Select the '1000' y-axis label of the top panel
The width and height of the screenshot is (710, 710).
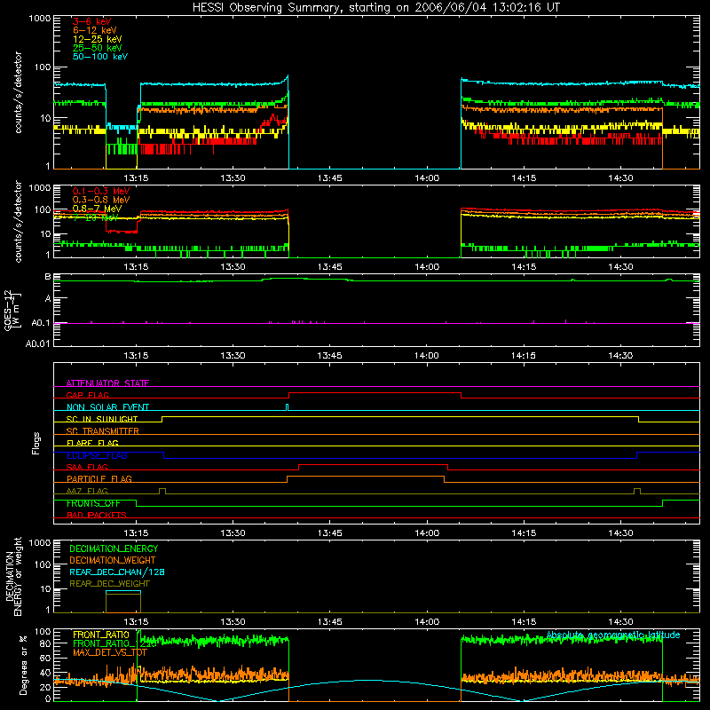click(x=40, y=19)
